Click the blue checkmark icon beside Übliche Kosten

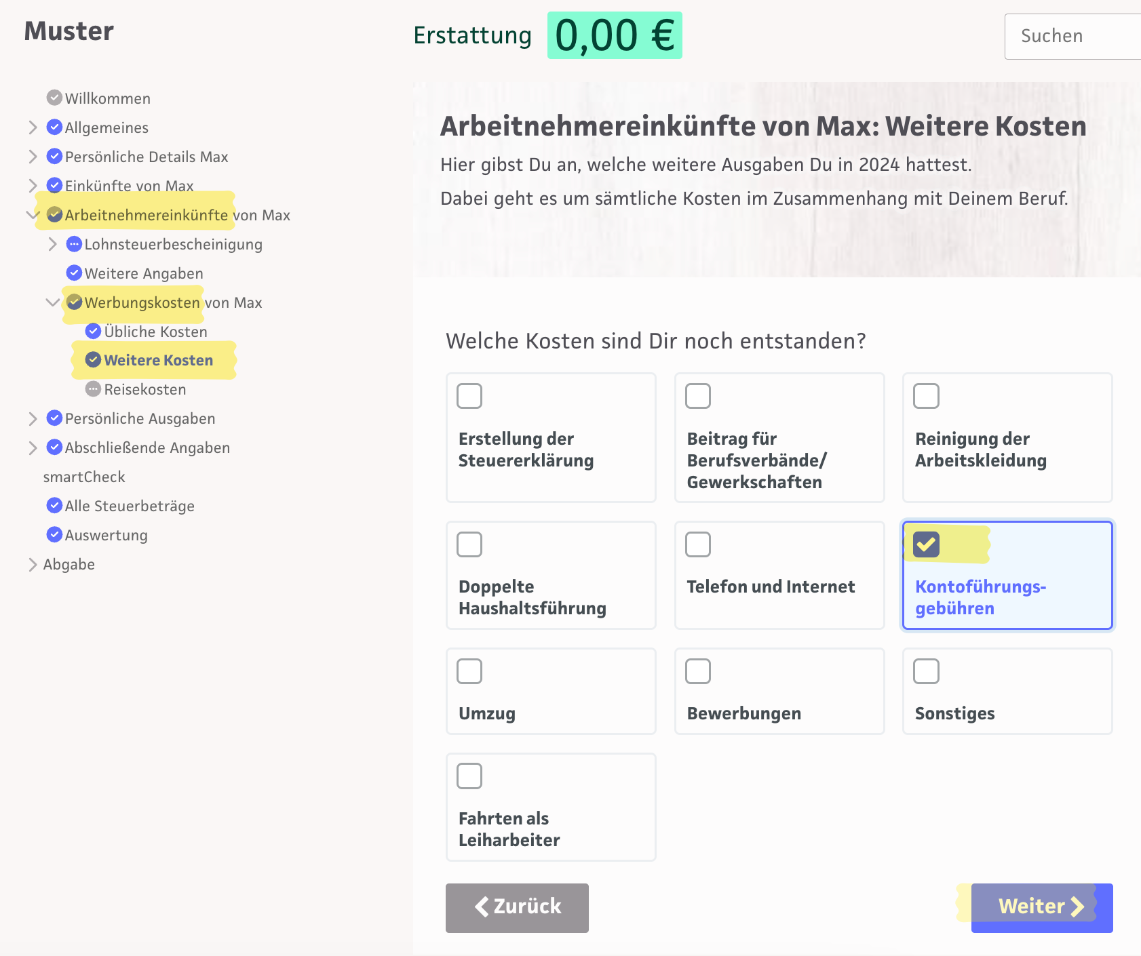(x=93, y=332)
